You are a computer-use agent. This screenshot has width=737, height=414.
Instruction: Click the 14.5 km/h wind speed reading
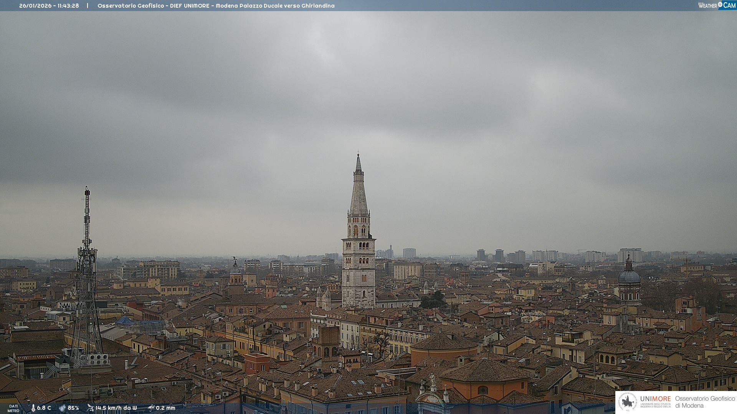click(x=116, y=408)
